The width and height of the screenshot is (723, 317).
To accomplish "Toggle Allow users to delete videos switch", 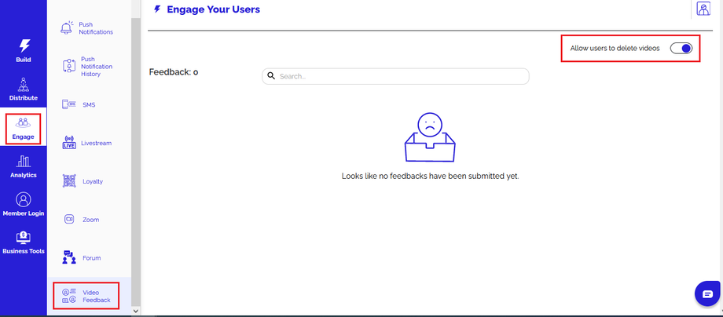I will coord(681,49).
